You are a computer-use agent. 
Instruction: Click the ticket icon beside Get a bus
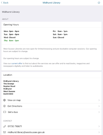click(x=5, y=112)
